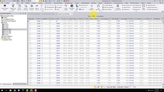Click Merge Survey Projects icon
Screen dimensions: 164x92
pos(13,7)
